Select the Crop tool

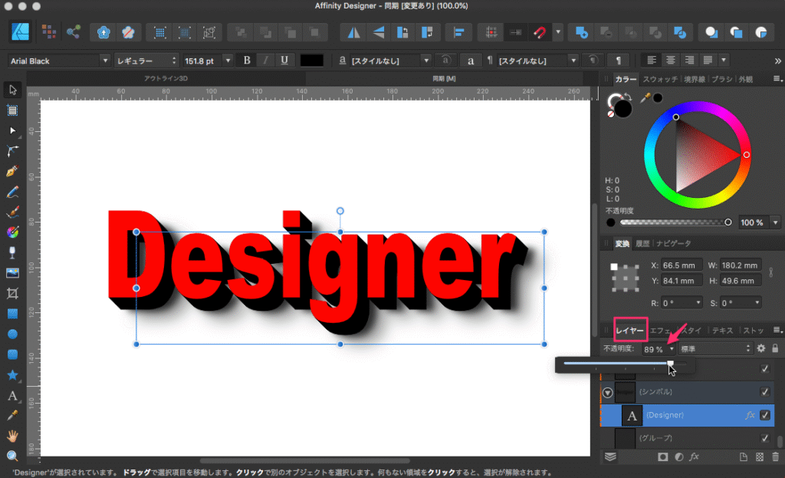(12, 293)
